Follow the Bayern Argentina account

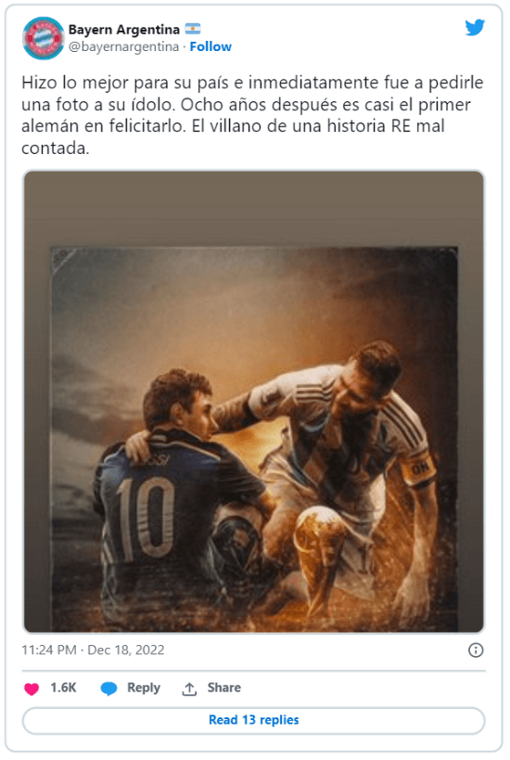[210, 46]
